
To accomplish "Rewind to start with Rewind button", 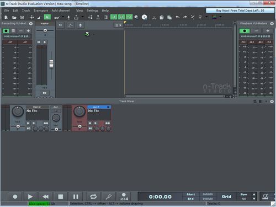I will click(45, 197).
